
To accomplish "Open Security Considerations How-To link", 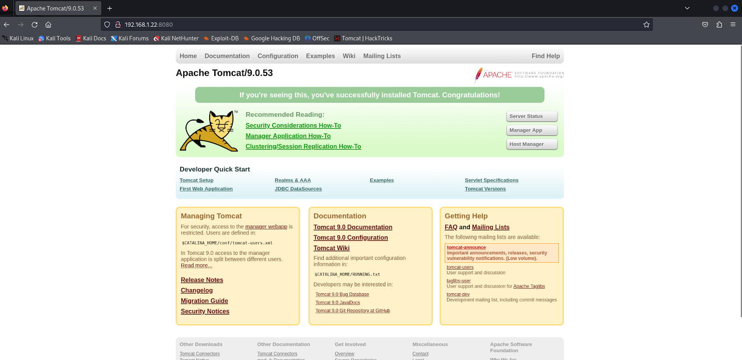I will pyautogui.click(x=293, y=126).
